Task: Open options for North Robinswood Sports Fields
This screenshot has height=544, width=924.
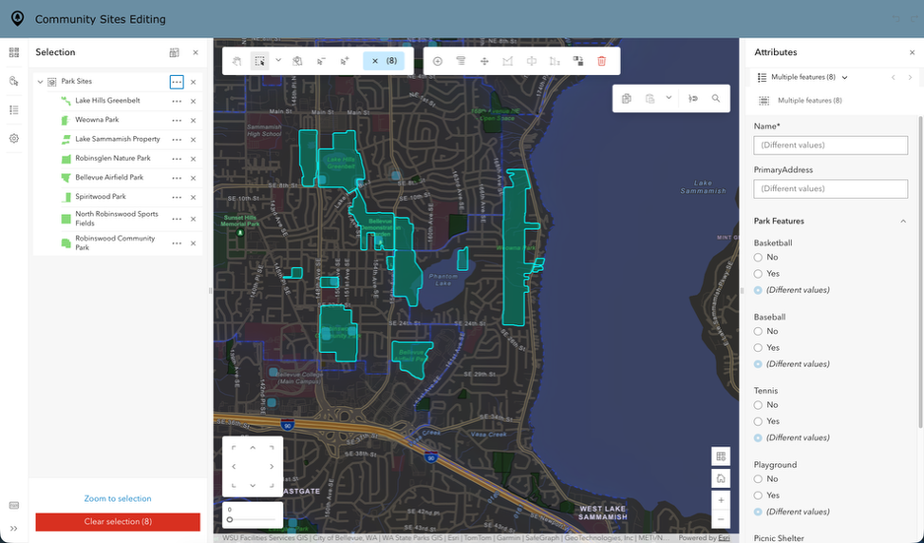Action: [176, 219]
